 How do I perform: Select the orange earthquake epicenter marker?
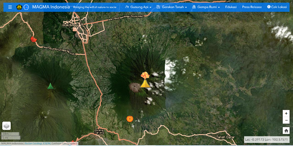point(130,119)
